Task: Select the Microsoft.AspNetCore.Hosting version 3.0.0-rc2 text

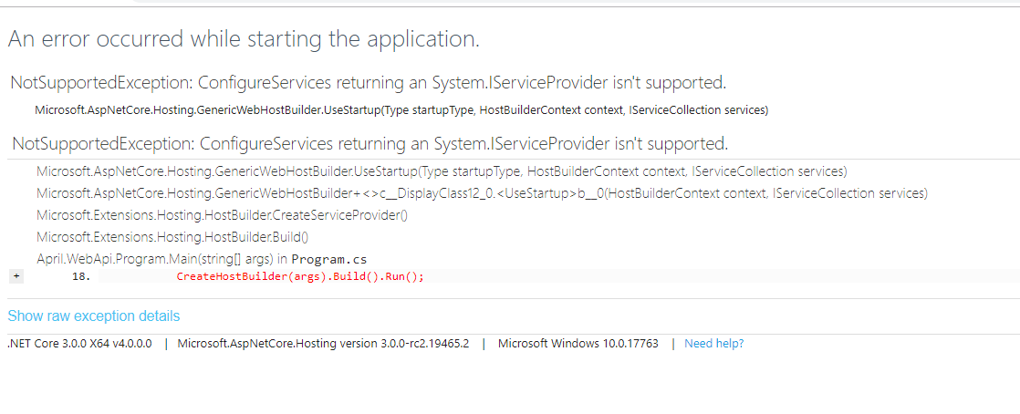Action: (x=323, y=344)
